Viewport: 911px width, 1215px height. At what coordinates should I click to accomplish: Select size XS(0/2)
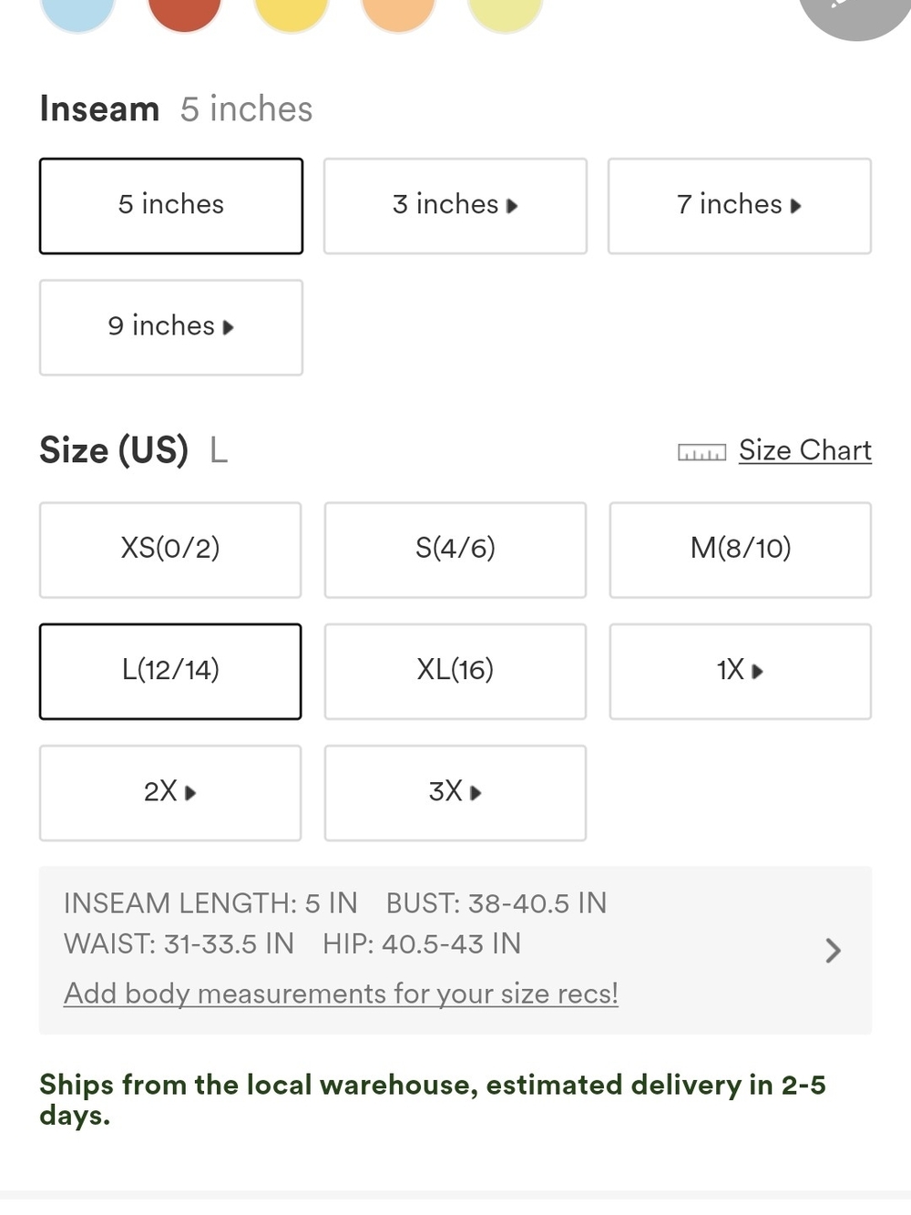click(170, 550)
